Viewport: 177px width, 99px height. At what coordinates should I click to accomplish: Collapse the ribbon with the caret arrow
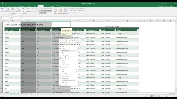(x=176, y=15)
